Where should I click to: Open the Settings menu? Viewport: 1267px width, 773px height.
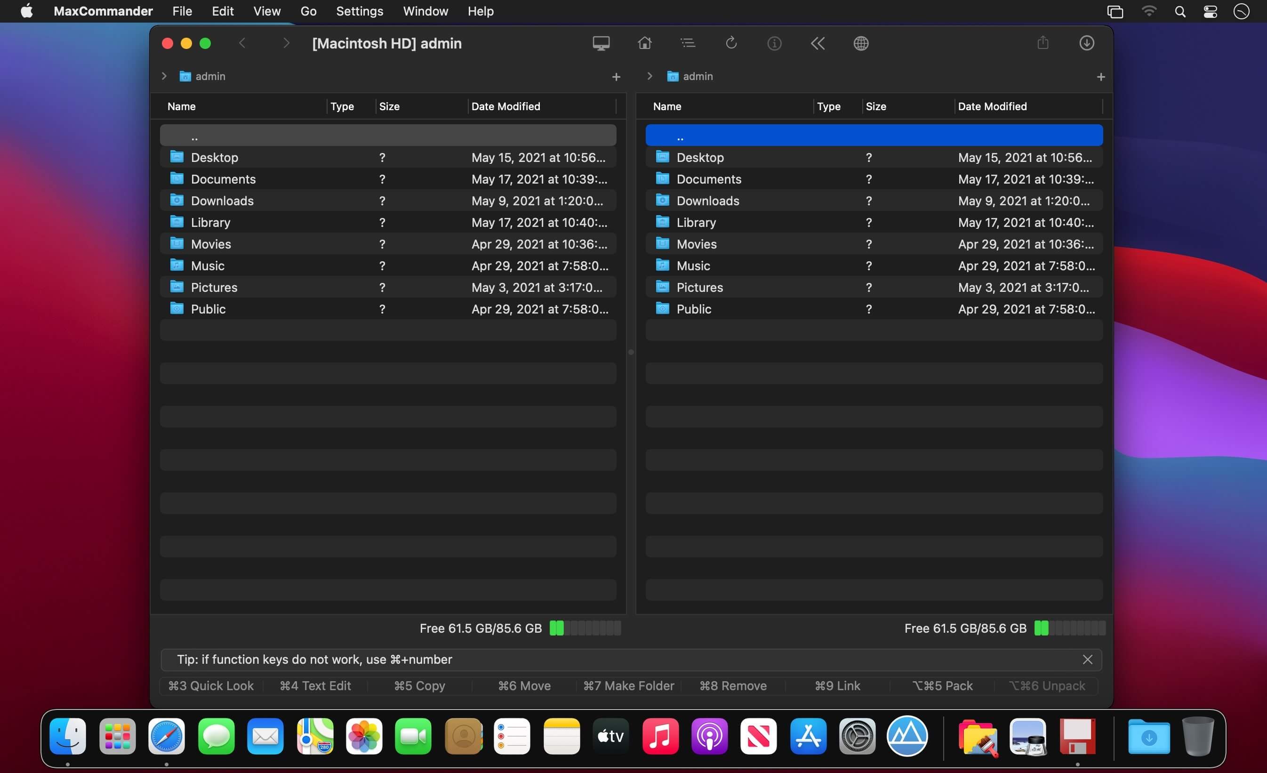coord(359,11)
